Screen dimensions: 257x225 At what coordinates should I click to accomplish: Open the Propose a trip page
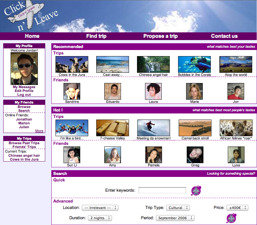coord(160,36)
